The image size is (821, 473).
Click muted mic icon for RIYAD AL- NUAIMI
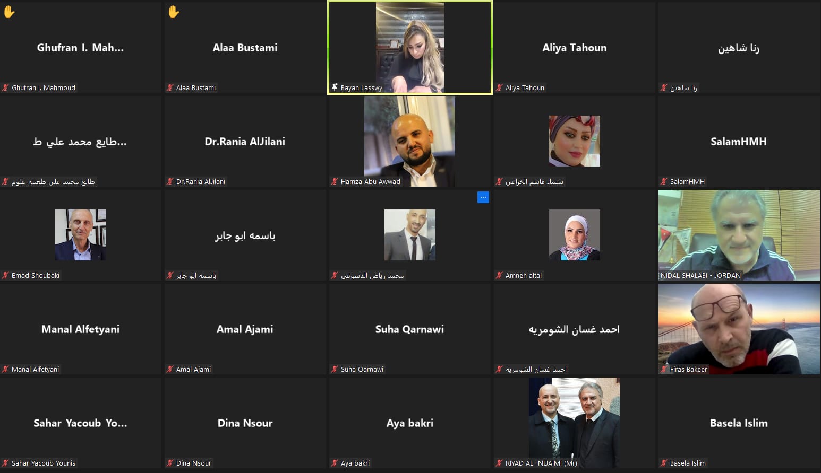click(499, 463)
